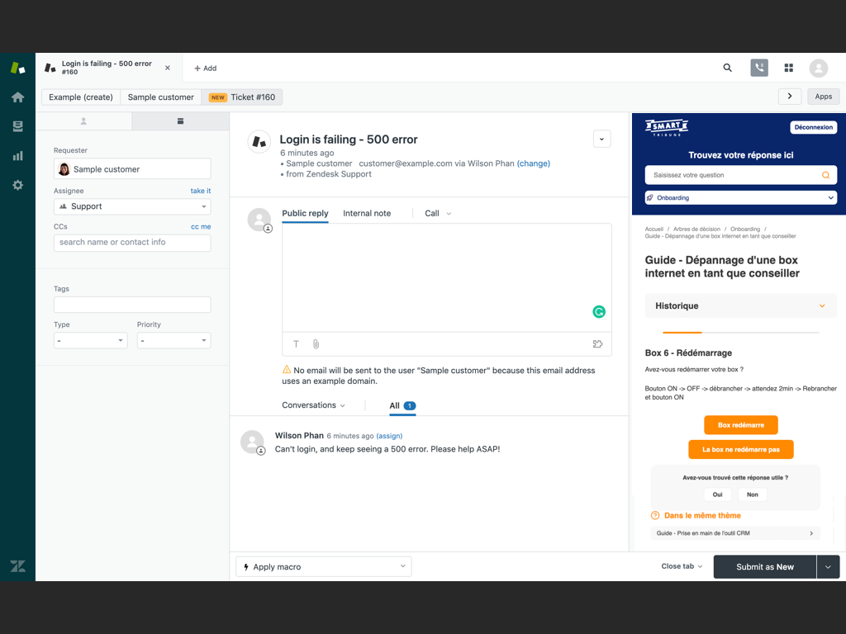Click the search magnifier icon
This screenshot has height=634, width=846.
pyautogui.click(x=727, y=68)
